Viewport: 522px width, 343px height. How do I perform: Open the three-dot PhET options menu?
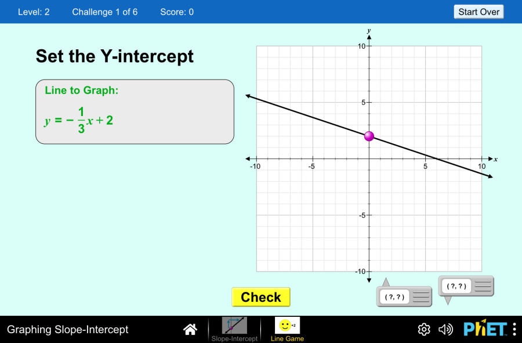click(x=514, y=329)
